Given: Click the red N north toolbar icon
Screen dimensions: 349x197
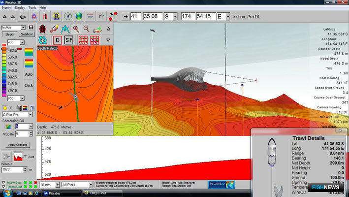Looking at the screenshot, I should [x=45, y=17].
